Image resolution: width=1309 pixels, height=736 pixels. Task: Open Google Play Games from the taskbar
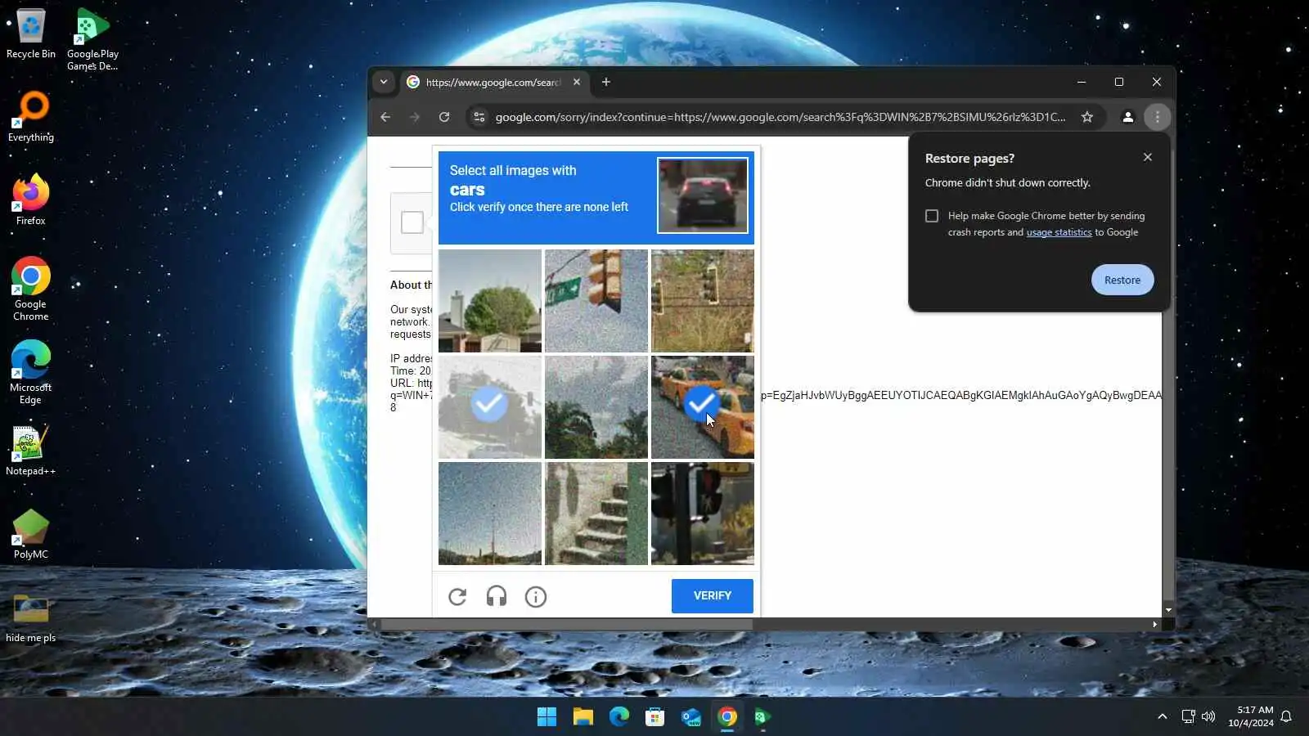click(x=762, y=717)
